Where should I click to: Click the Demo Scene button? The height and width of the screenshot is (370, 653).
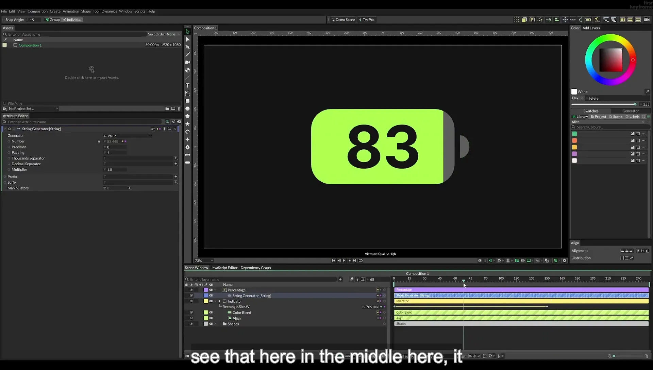[343, 20]
